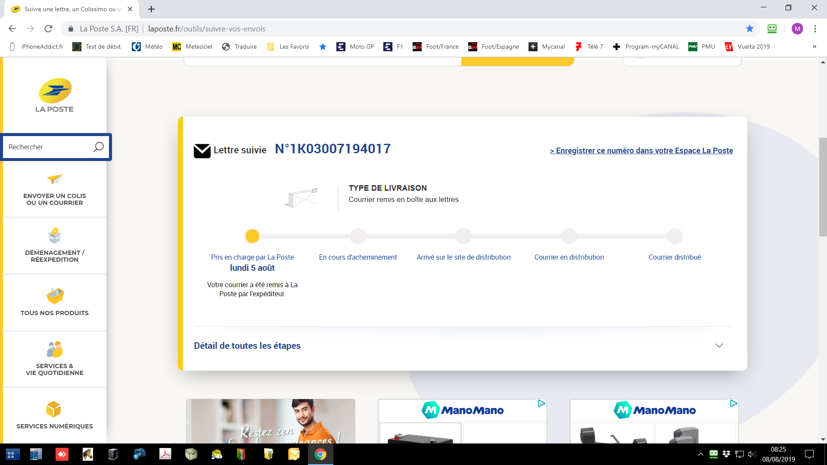
Task: Show more bookmarks via double chevron
Action: pyautogui.click(x=815, y=46)
